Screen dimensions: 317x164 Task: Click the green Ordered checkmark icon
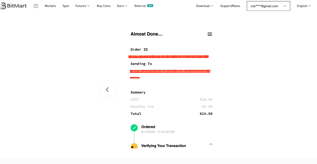[x=134, y=128]
